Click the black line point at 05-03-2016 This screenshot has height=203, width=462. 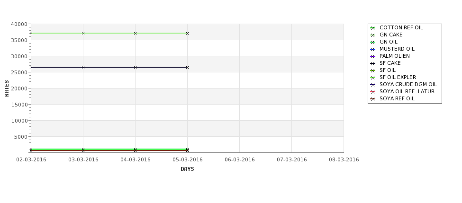(x=187, y=67)
